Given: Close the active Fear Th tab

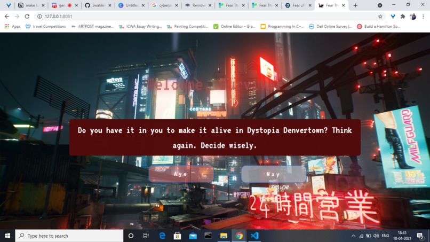Looking at the screenshot, I should pos(344,5).
